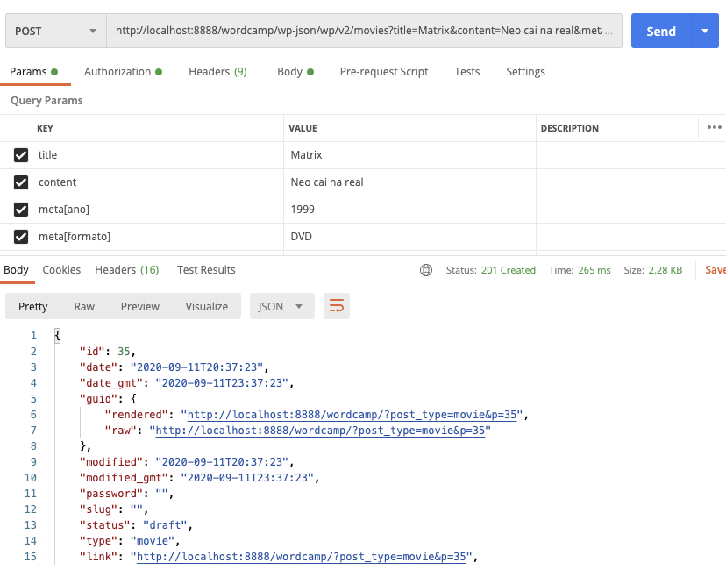Click the "status": "draft" line
The height and width of the screenshot is (570, 726).
point(136,525)
